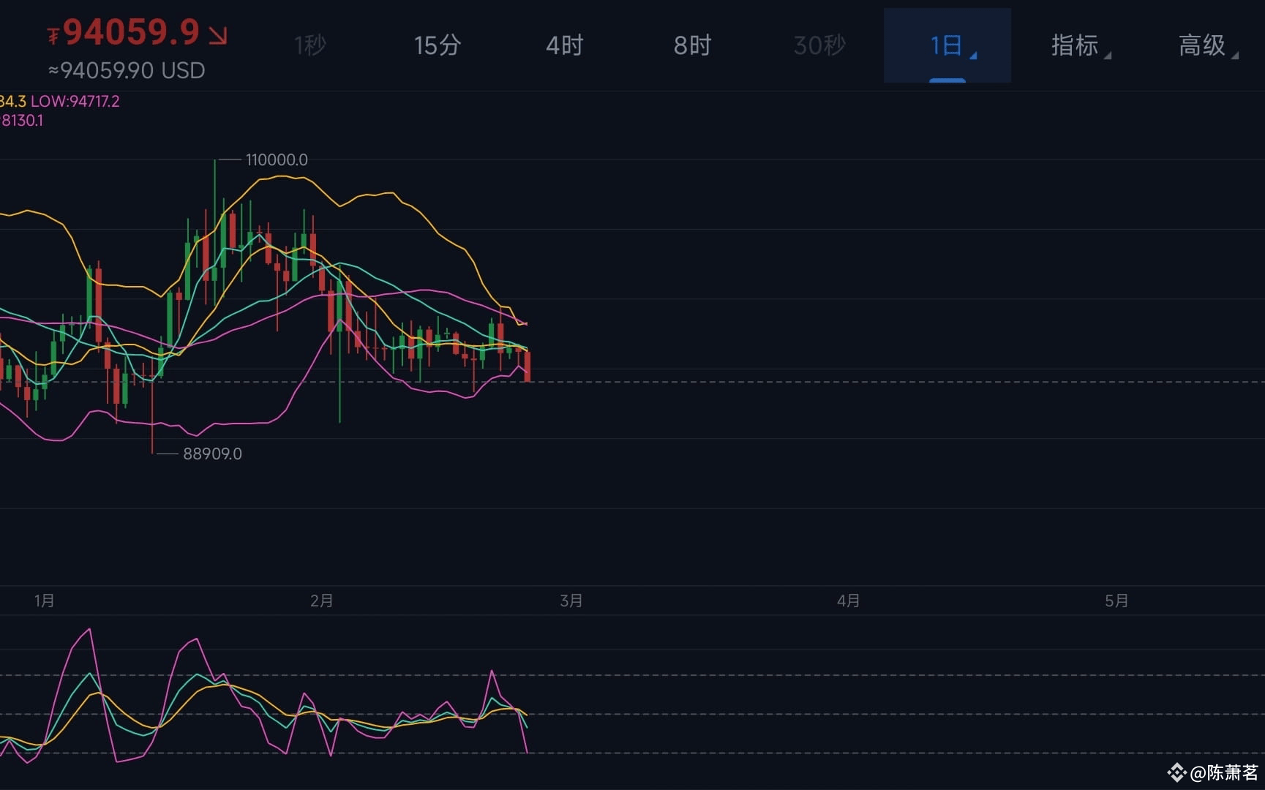
Task: Click the 3月 label on the time axis
Action: coord(571,600)
